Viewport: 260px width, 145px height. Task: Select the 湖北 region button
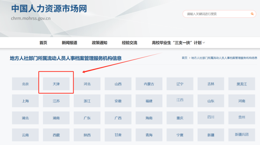pyautogui.click(x=25, y=118)
